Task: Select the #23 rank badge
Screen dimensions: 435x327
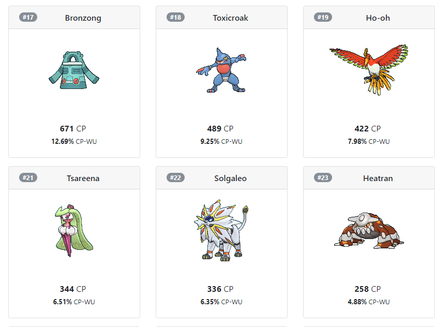Action: coord(323,177)
